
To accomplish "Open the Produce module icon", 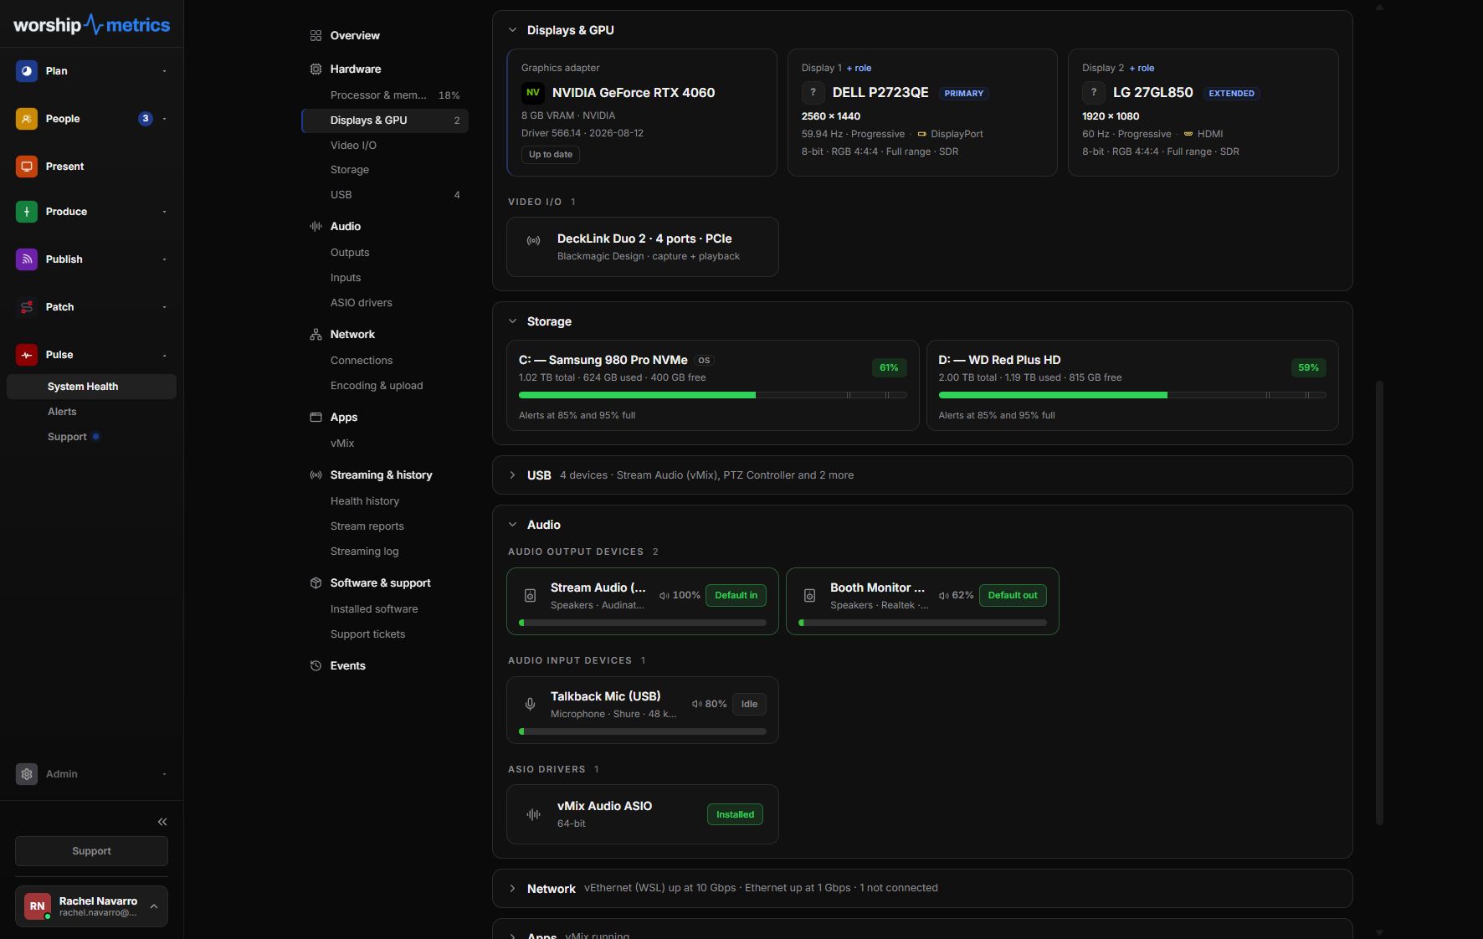I will tap(27, 212).
